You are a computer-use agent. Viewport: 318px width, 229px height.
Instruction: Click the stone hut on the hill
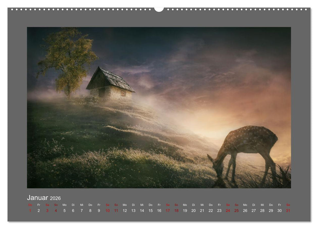point(110,85)
